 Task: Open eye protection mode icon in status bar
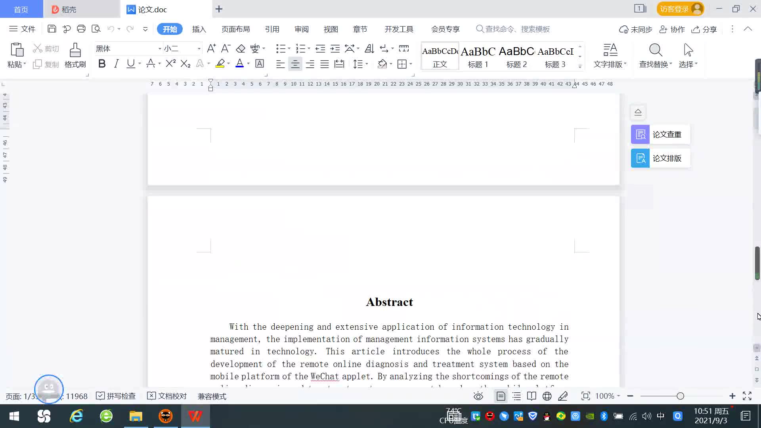pyautogui.click(x=478, y=396)
